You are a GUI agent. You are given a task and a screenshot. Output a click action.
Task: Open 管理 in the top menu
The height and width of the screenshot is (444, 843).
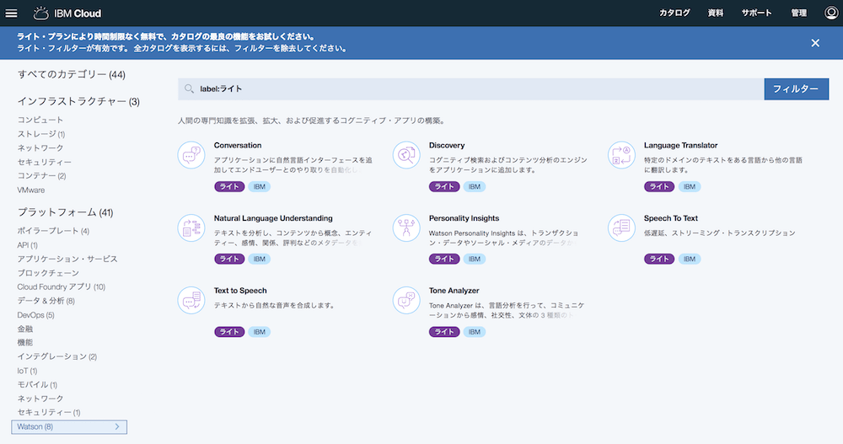(x=798, y=13)
